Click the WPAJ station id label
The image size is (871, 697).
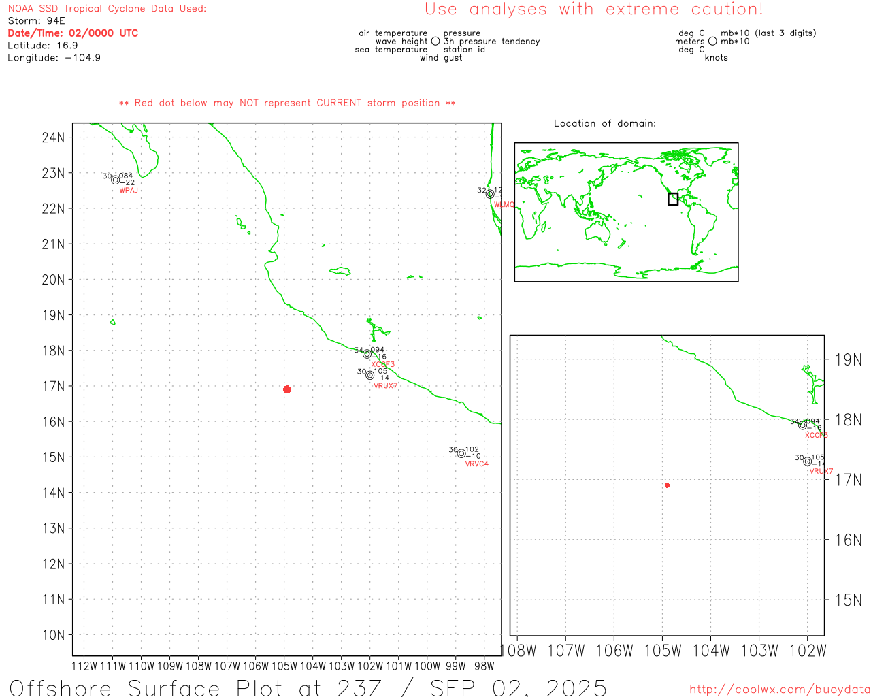click(x=129, y=191)
